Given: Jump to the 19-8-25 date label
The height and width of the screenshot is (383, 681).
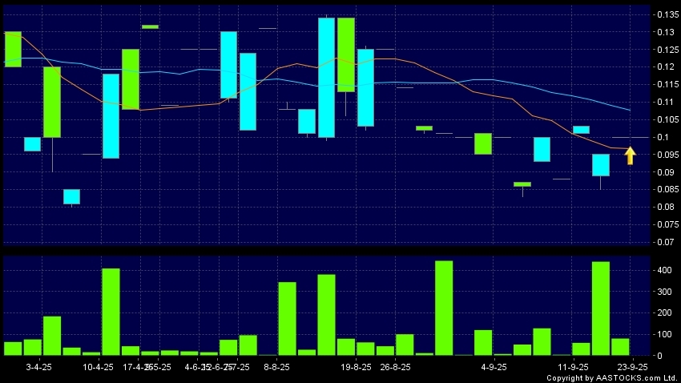Looking at the screenshot, I should point(357,367).
